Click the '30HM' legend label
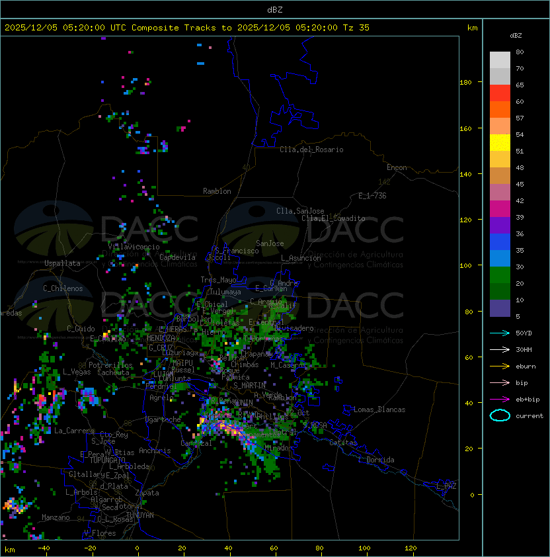The height and width of the screenshot is (557, 550). tap(524, 350)
